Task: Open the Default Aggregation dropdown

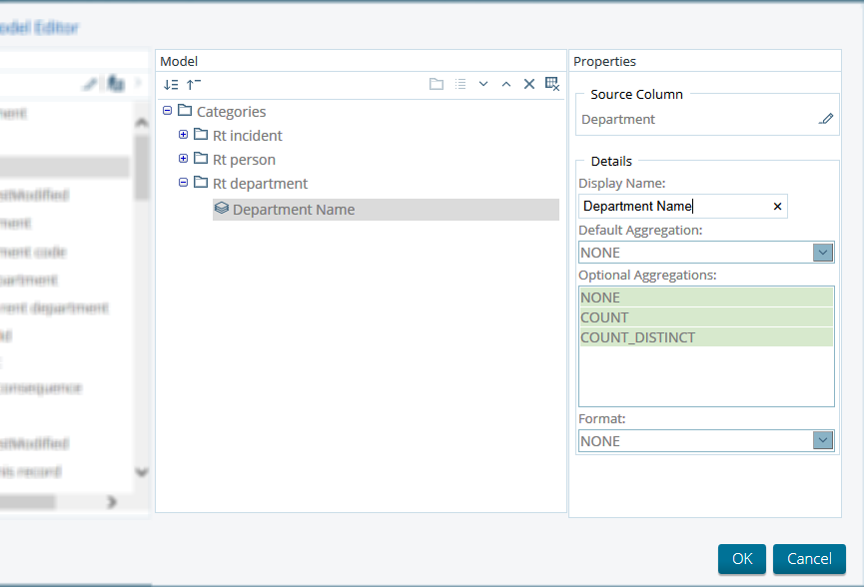Action: pos(822,252)
